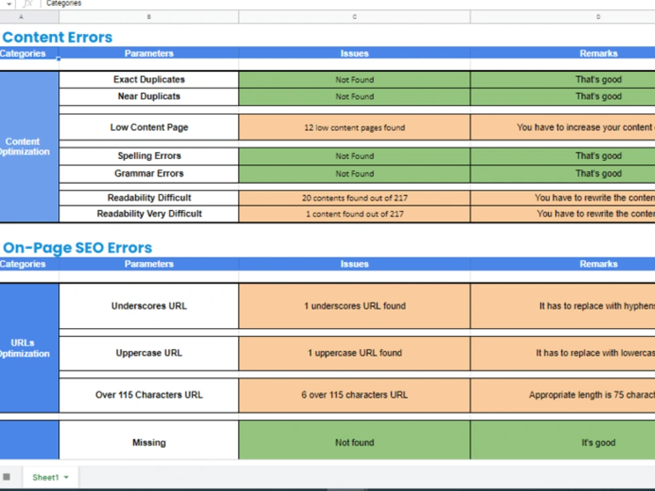Select '1 uppercase URL found' cell
655x491 pixels.
pyautogui.click(x=354, y=354)
